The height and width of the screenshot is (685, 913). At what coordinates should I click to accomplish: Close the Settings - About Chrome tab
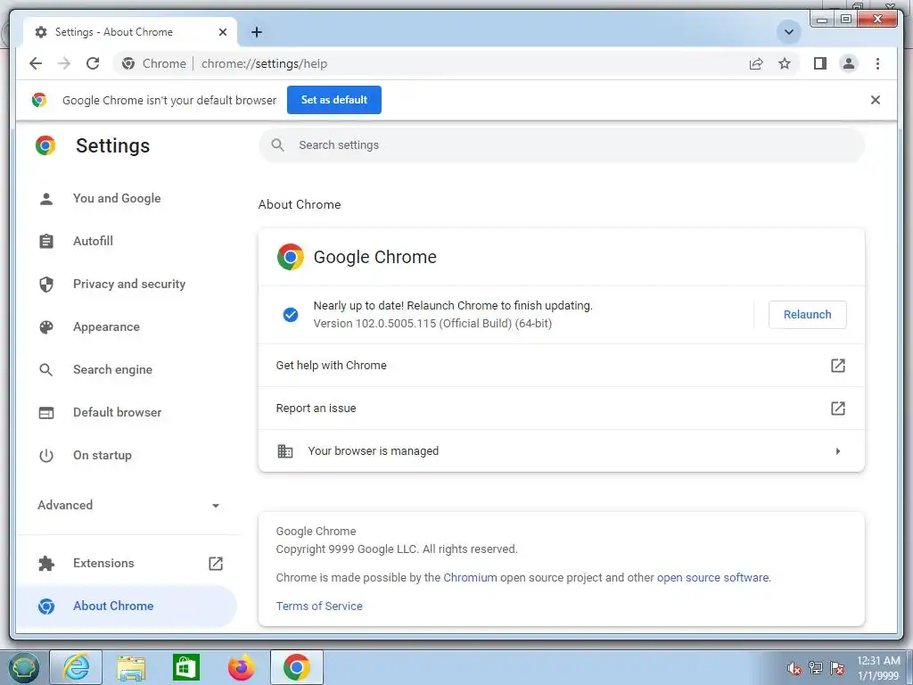click(222, 32)
